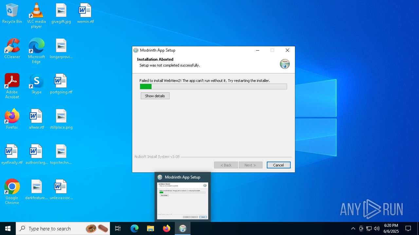Open Adobe Acrobat desktop shortcut
The height and width of the screenshot is (235, 419).
pyautogui.click(x=12, y=86)
